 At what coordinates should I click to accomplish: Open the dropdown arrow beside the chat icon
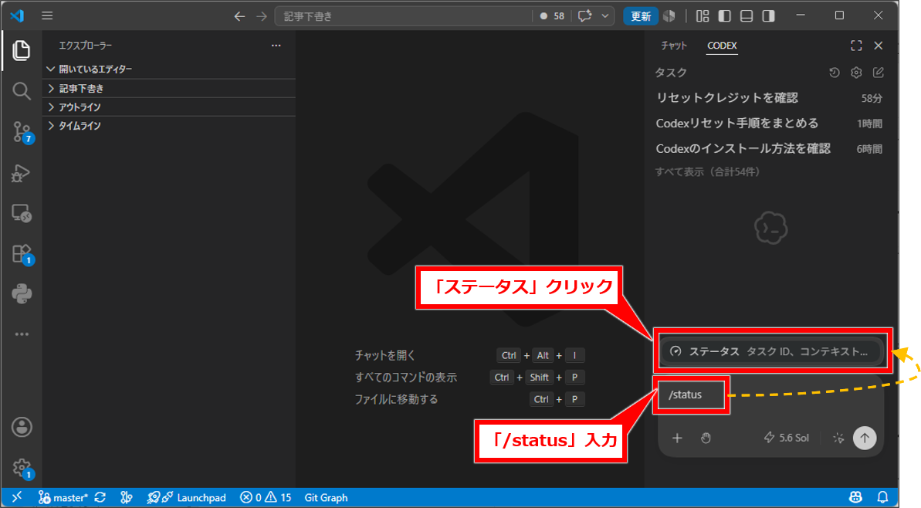tap(605, 16)
